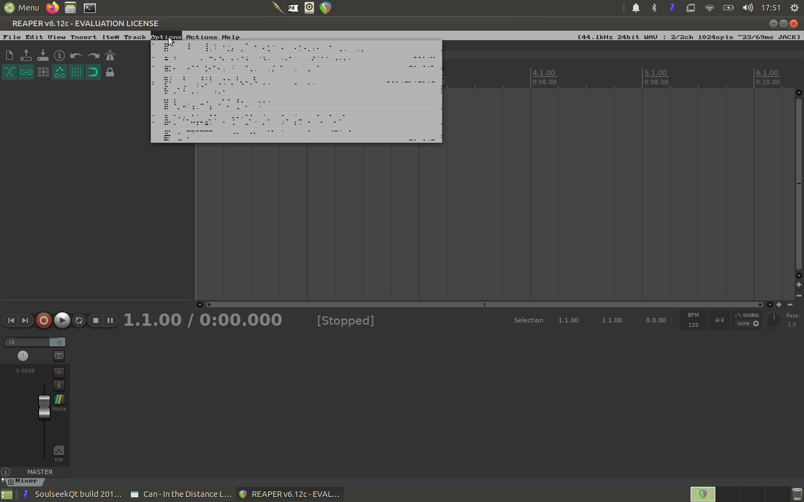Viewport: 804px width, 502px height.
Task: Toggle the locking padlock icon
Action: tap(110, 72)
